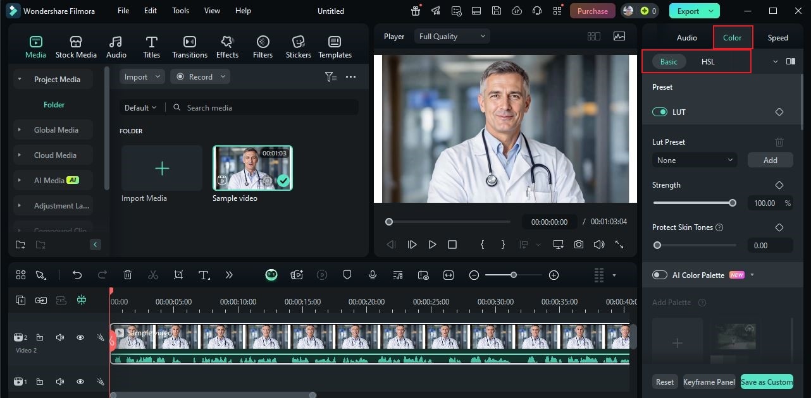Click the scopes image icon above player
Screen dimensions: 811x398
[619, 36]
